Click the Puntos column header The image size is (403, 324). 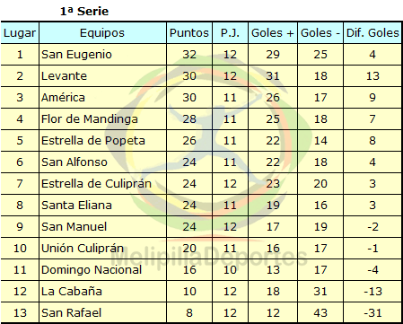pos(189,33)
